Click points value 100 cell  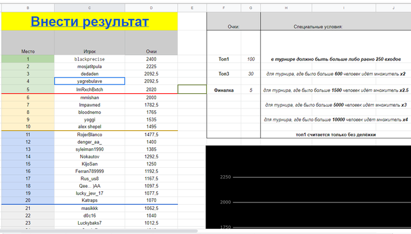coord(251,59)
